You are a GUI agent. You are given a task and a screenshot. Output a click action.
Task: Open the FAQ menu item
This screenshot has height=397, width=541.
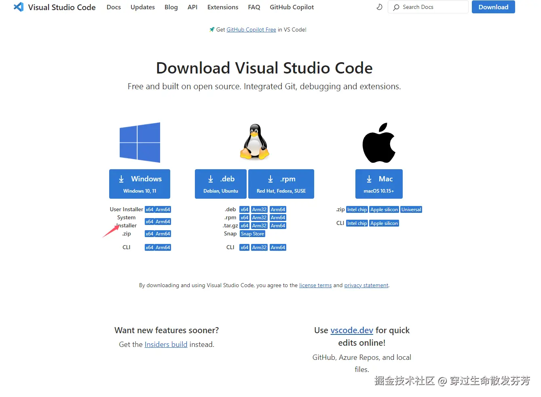pos(254,7)
